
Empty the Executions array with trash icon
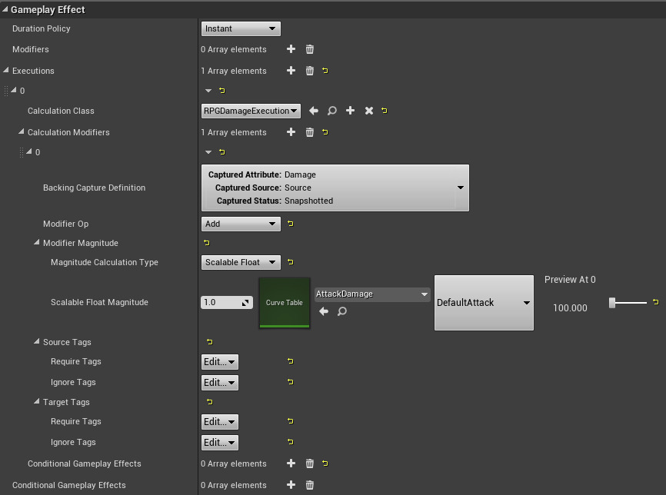[x=310, y=71]
